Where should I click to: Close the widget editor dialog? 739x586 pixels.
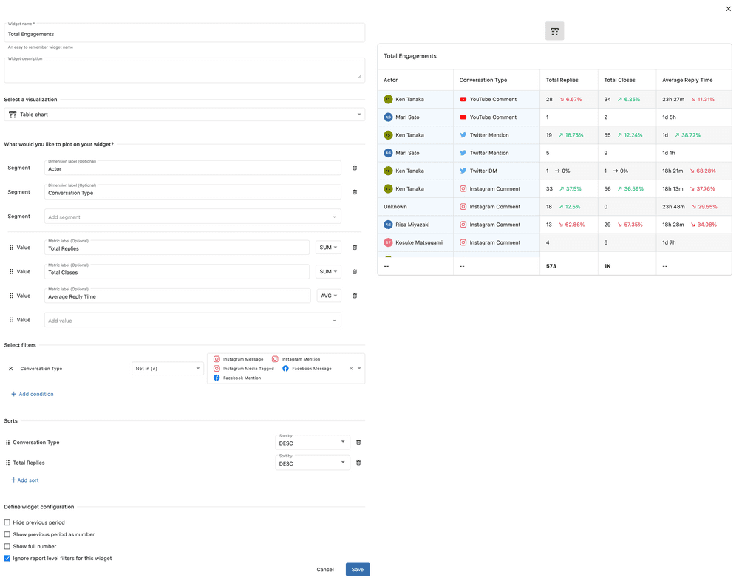pyautogui.click(x=729, y=9)
